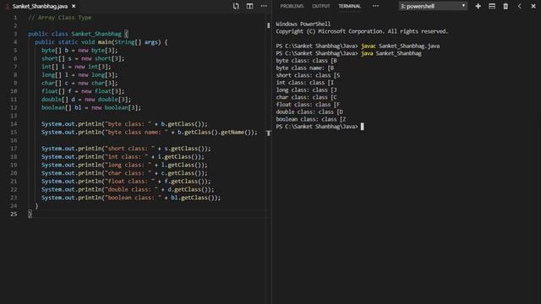
Task: Click the 'float class' println line
Action: 126,182
